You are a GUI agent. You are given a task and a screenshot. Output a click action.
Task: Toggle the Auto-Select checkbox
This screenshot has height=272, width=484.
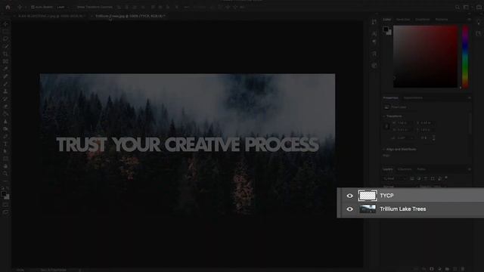[x=33, y=7]
